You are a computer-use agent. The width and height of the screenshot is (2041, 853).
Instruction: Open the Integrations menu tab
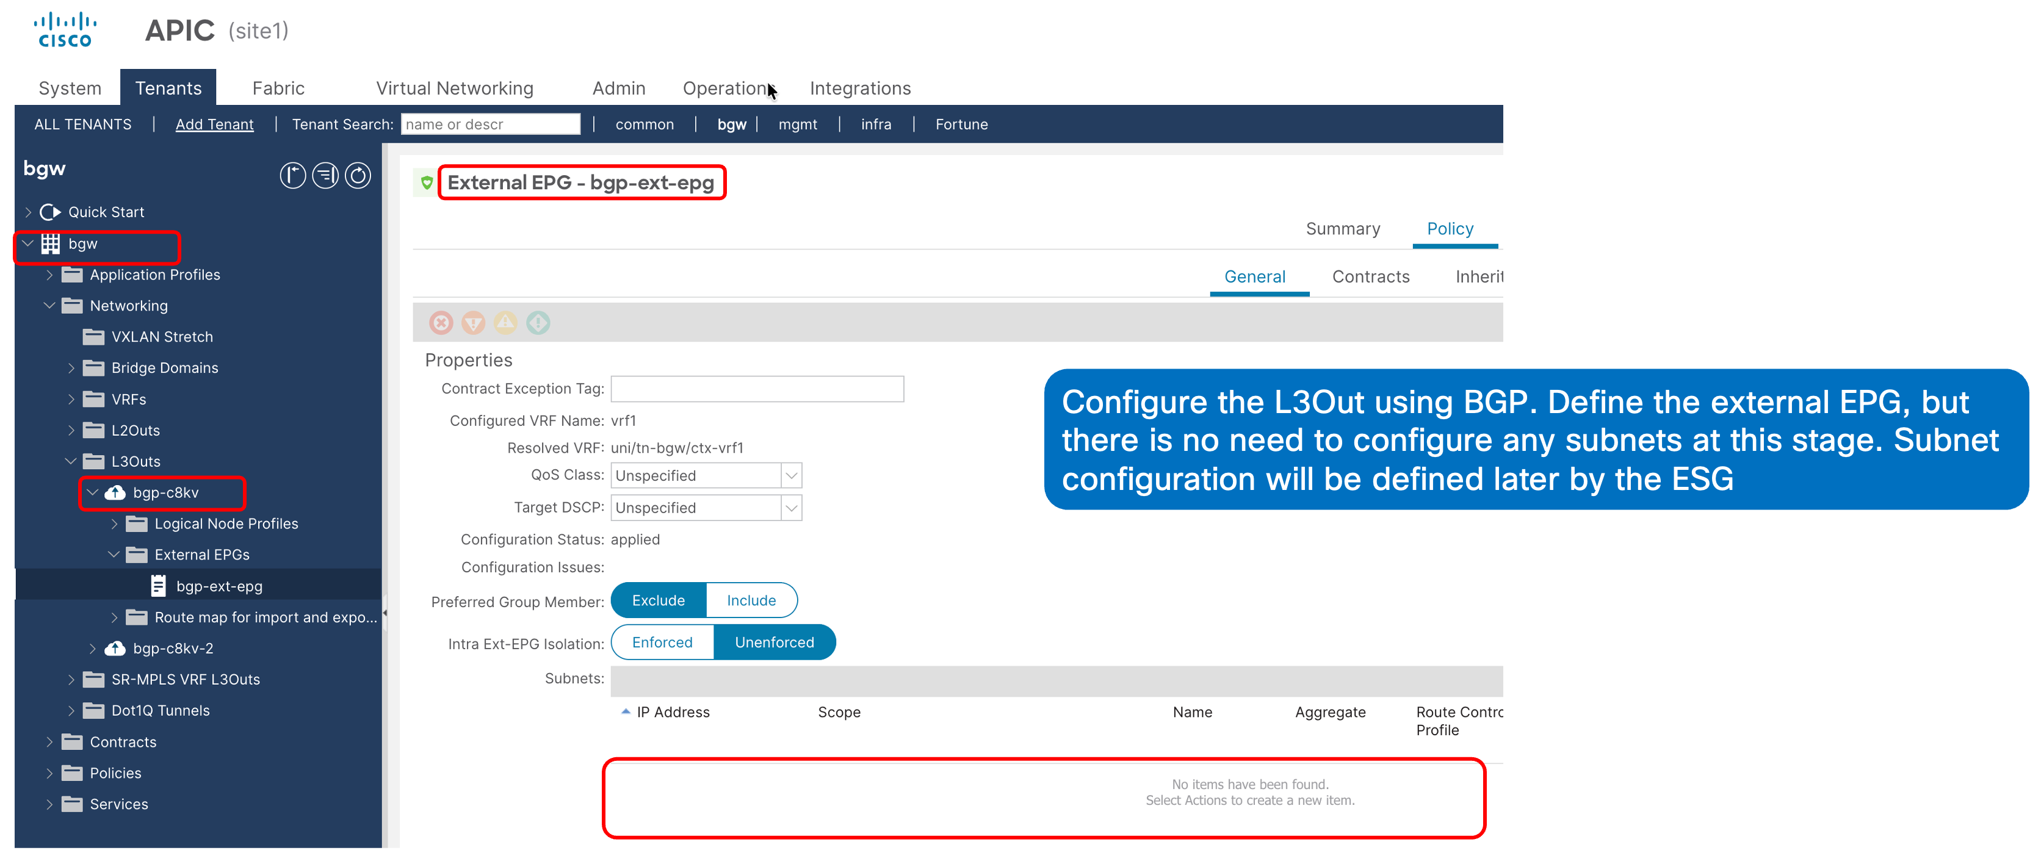(x=861, y=88)
